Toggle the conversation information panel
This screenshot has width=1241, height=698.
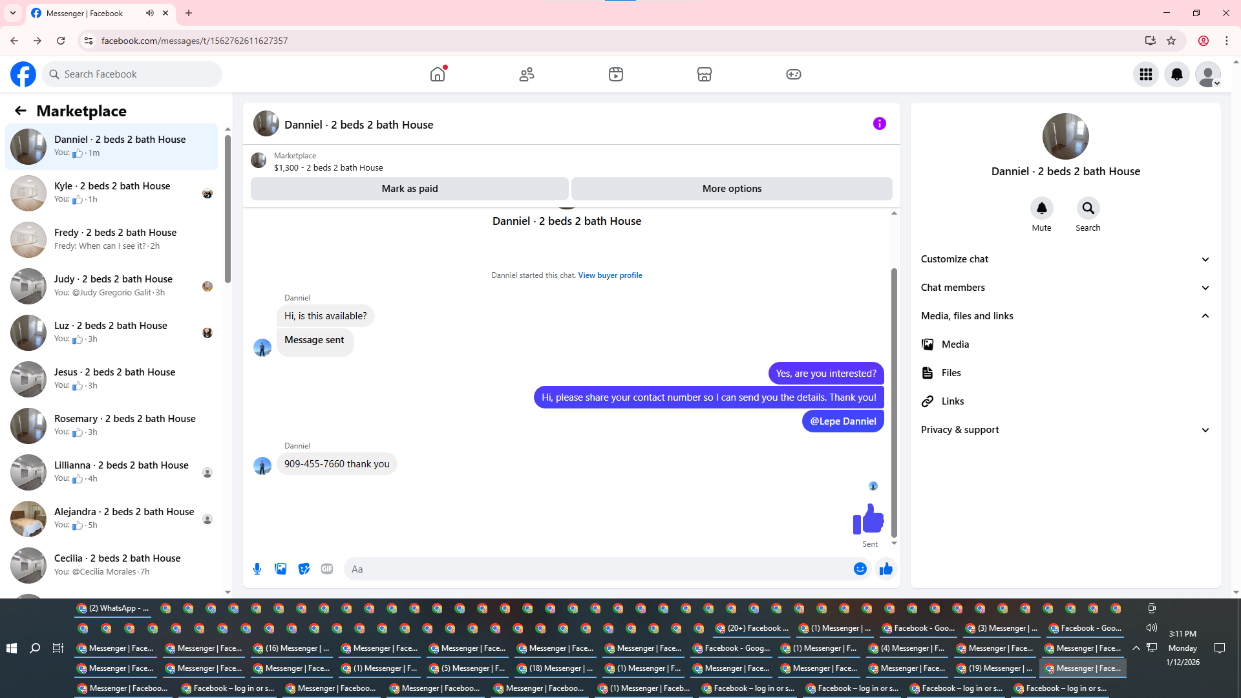click(x=879, y=123)
